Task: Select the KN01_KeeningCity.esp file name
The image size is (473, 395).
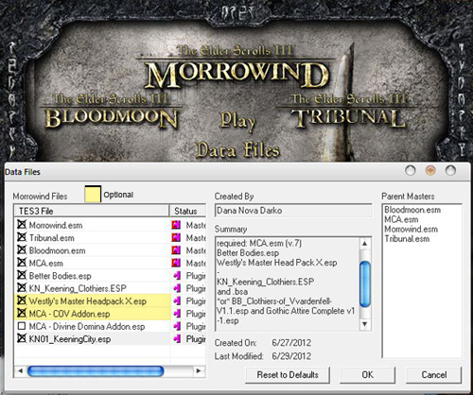Action: pos(70,339)
